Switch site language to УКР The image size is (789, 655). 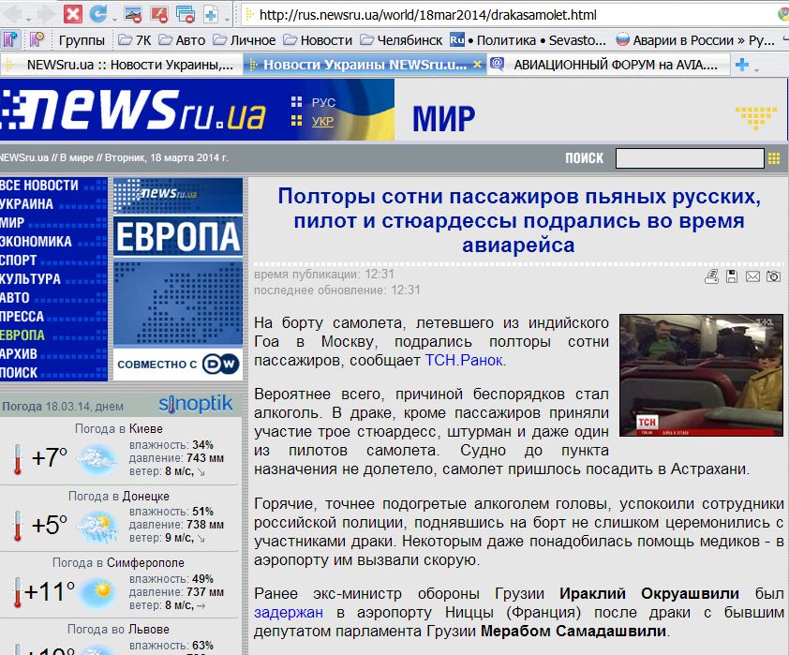pyautogui.click(x=322, y=121)
